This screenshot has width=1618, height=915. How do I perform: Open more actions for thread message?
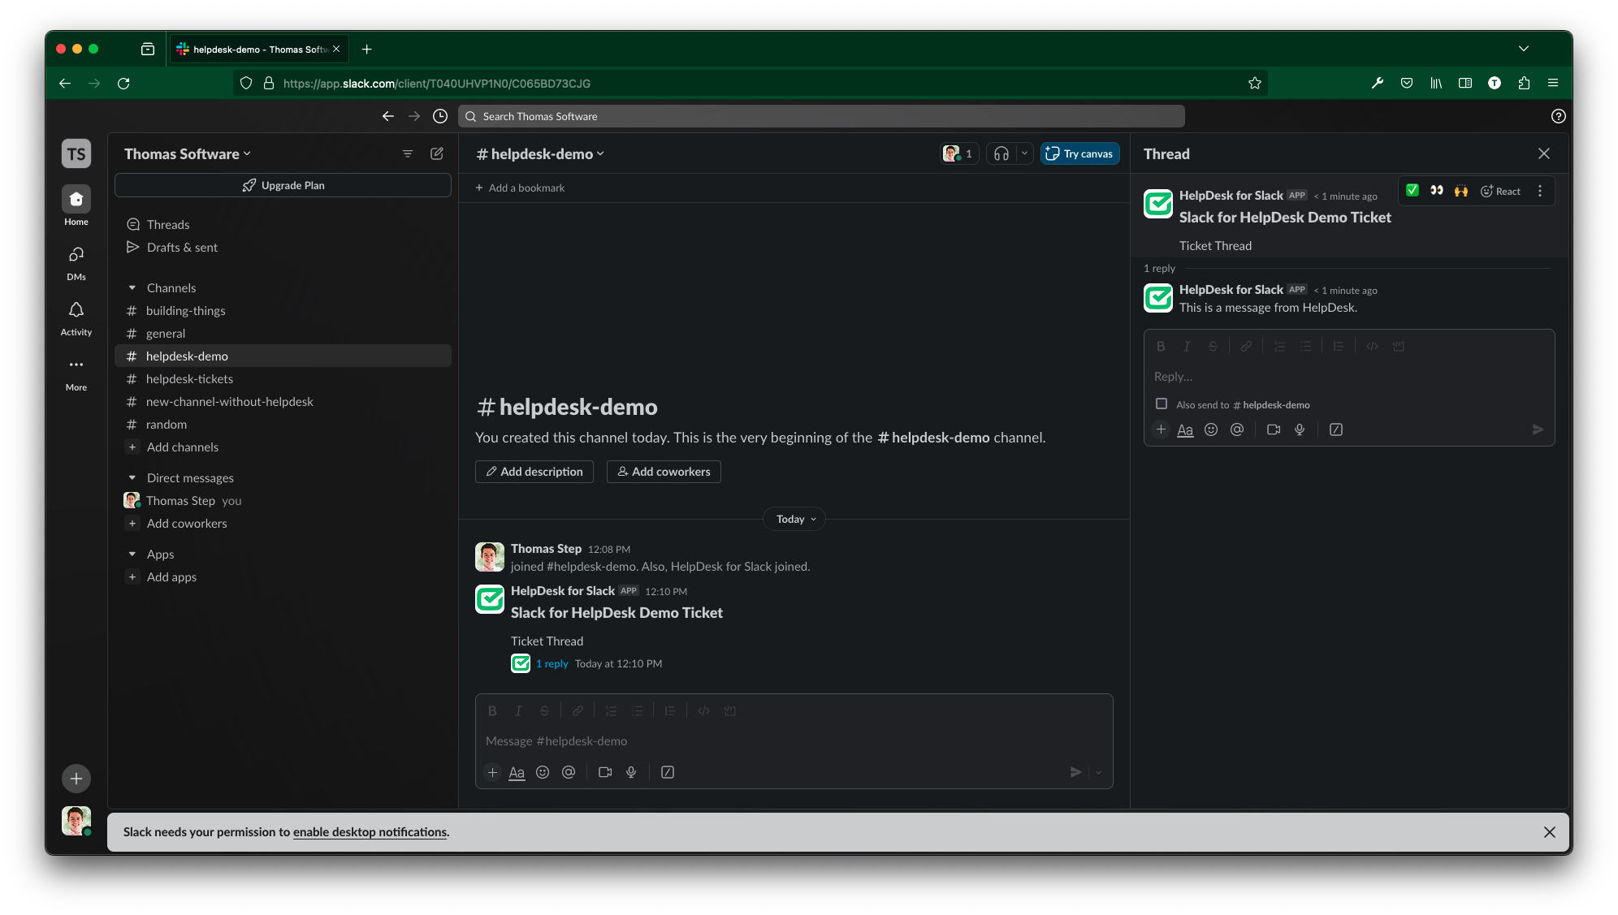point(1540,191)
